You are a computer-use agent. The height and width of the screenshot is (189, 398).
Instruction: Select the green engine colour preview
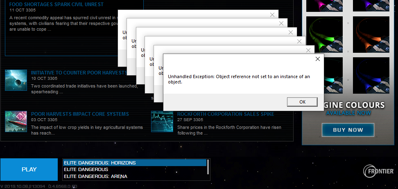tap(324, 34)
